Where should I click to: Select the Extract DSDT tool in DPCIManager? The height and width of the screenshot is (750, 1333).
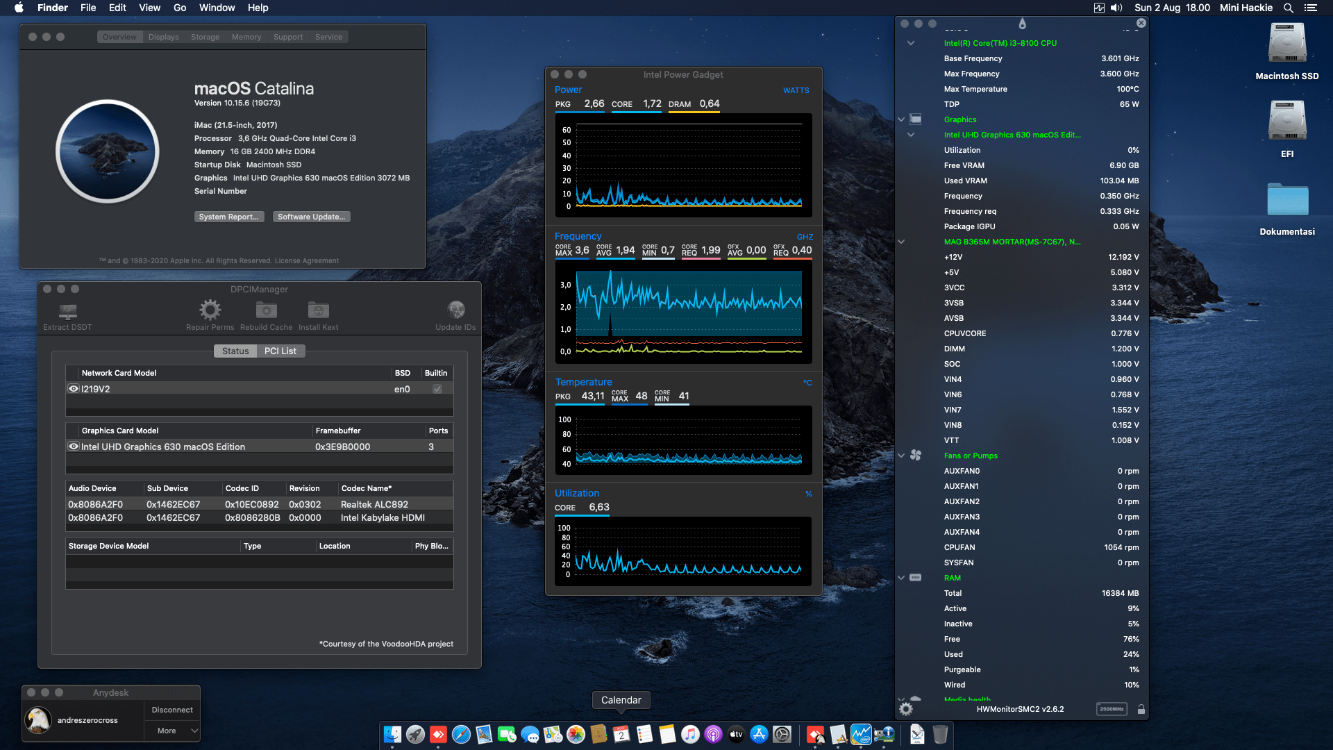pyautogui.click(x=66, y=314)
